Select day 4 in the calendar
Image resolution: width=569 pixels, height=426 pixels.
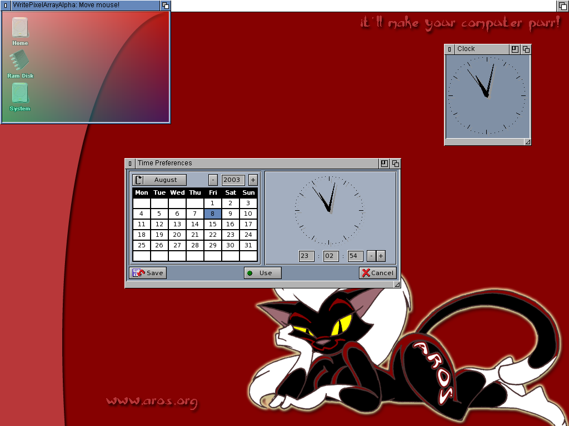tap(142, 214)
